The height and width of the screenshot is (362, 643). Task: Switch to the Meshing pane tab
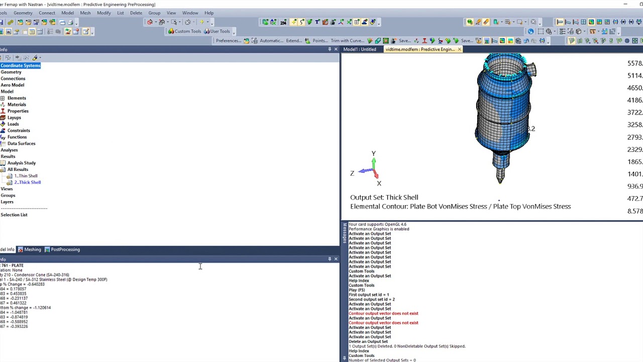pyautogui.click(x=29, y=249)
